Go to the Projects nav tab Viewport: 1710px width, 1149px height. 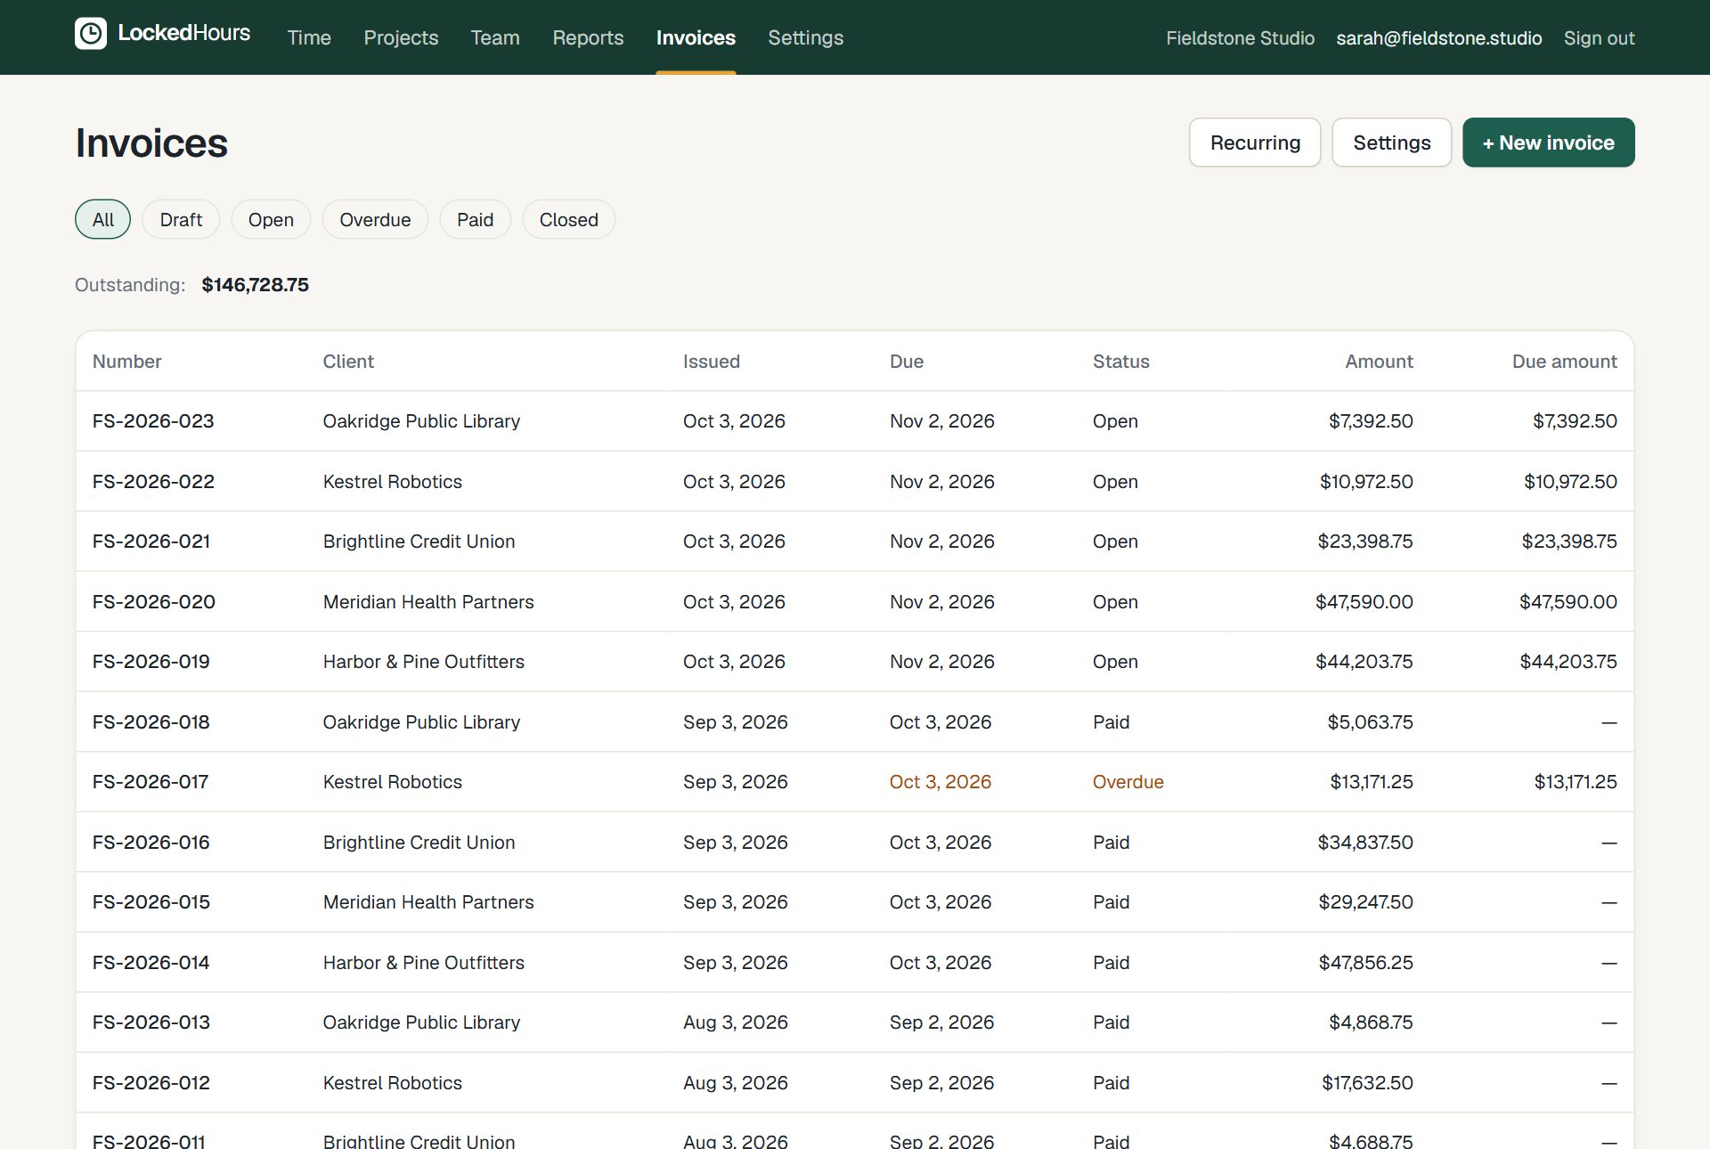click(401, 37)
